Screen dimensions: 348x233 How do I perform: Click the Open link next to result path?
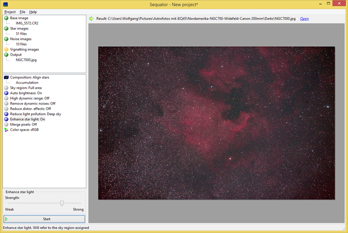click(304, 19)
